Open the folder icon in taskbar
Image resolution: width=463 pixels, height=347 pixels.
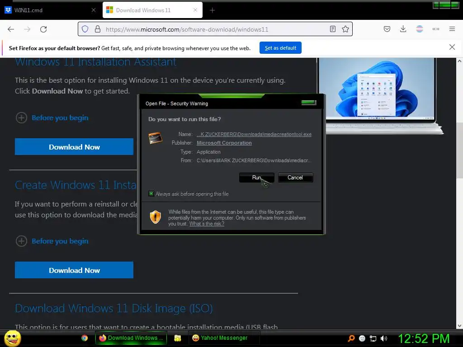coord(177,338)
